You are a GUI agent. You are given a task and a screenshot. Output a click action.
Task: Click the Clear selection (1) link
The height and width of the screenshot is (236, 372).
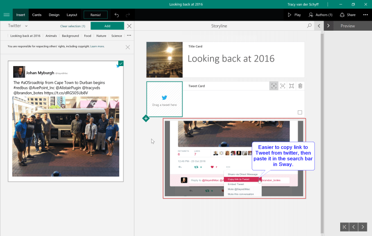(x=72, y=26)
